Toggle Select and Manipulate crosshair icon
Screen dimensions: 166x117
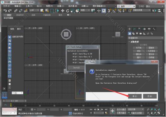point(99,11)
